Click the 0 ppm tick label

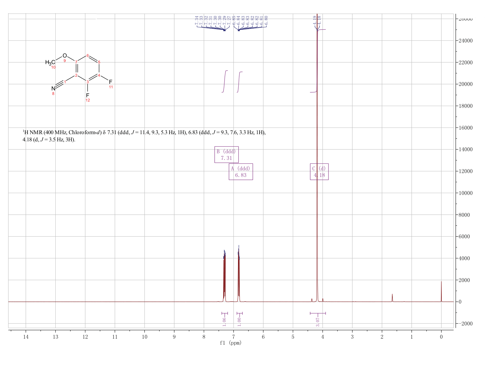(x=441, y=337)
